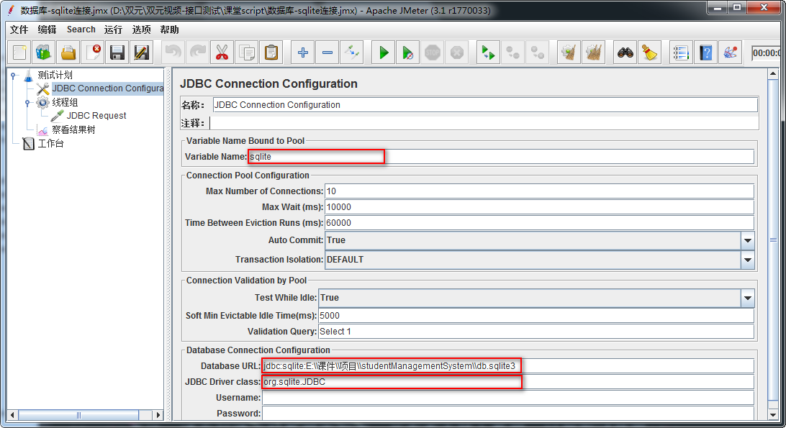Click the Copy icon
This screenshot has width=786, height=428.
247,53
